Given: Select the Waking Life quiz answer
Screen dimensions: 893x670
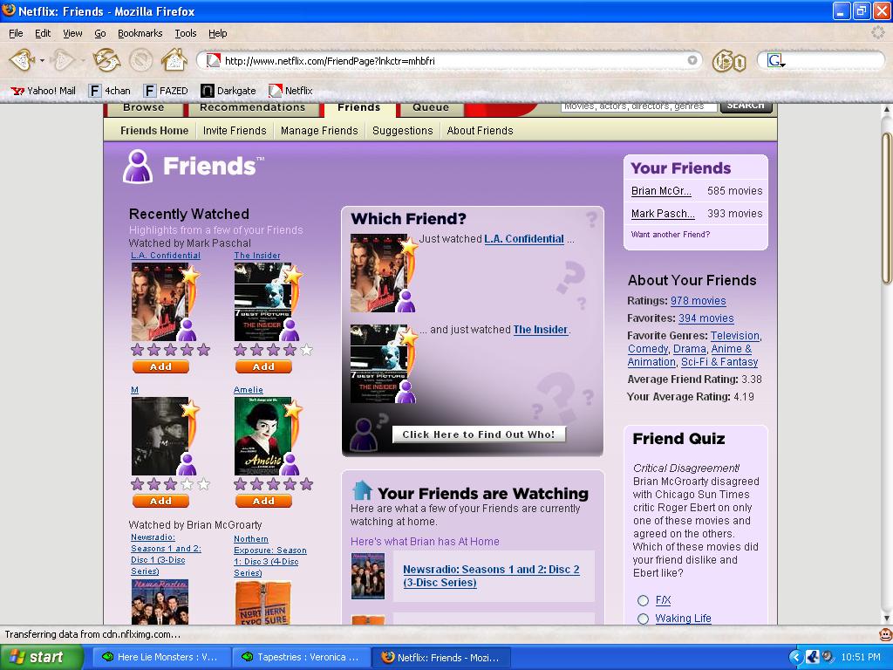Looking at the screenshot, I should click(643, 619).
